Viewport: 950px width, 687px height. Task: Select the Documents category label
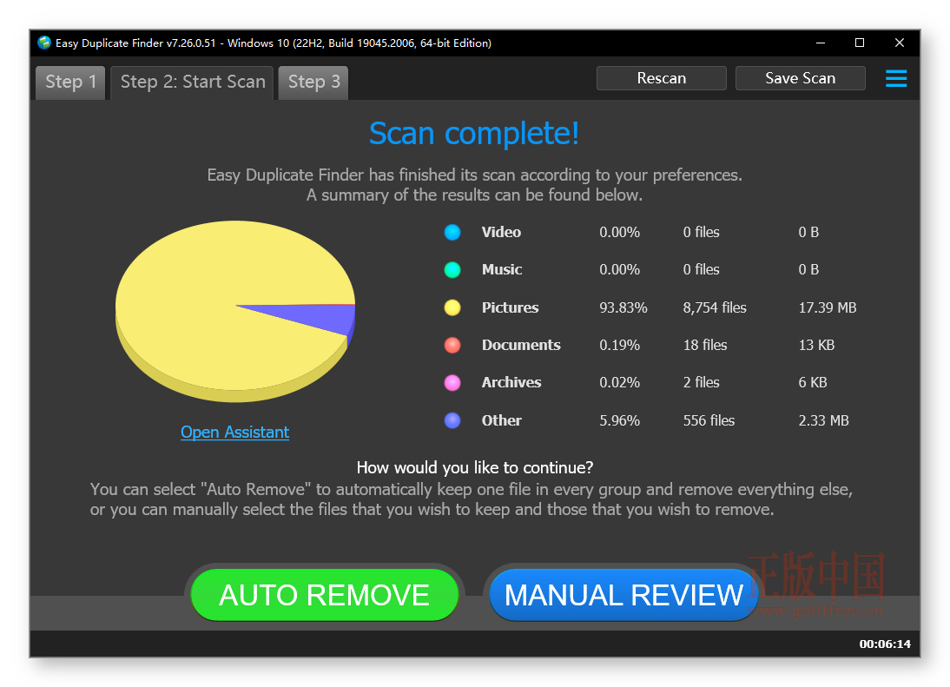click(521, 346)
